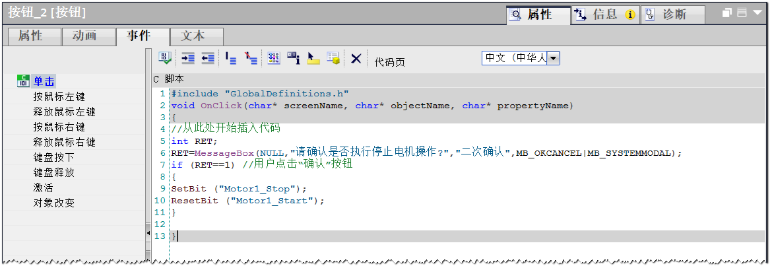Delete the script with the X icon
This screenshot has height=270, width=770.
[356, 59]
